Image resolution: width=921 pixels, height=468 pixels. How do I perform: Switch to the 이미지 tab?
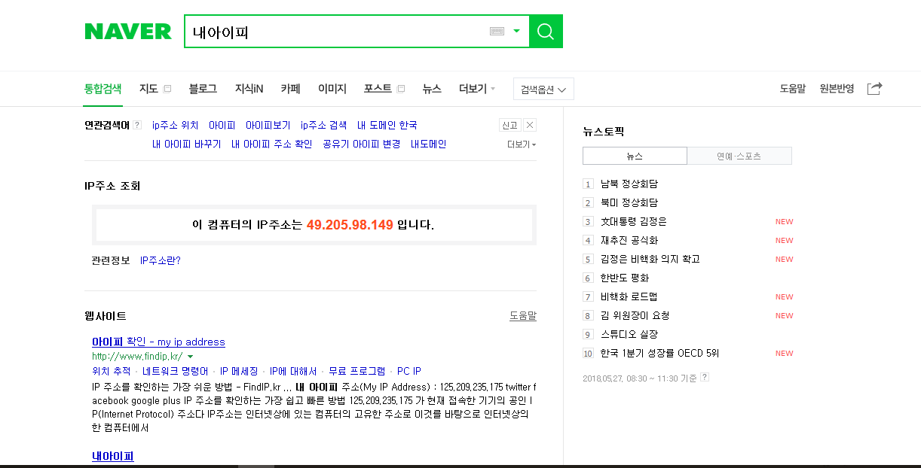(x=332, y=89)
